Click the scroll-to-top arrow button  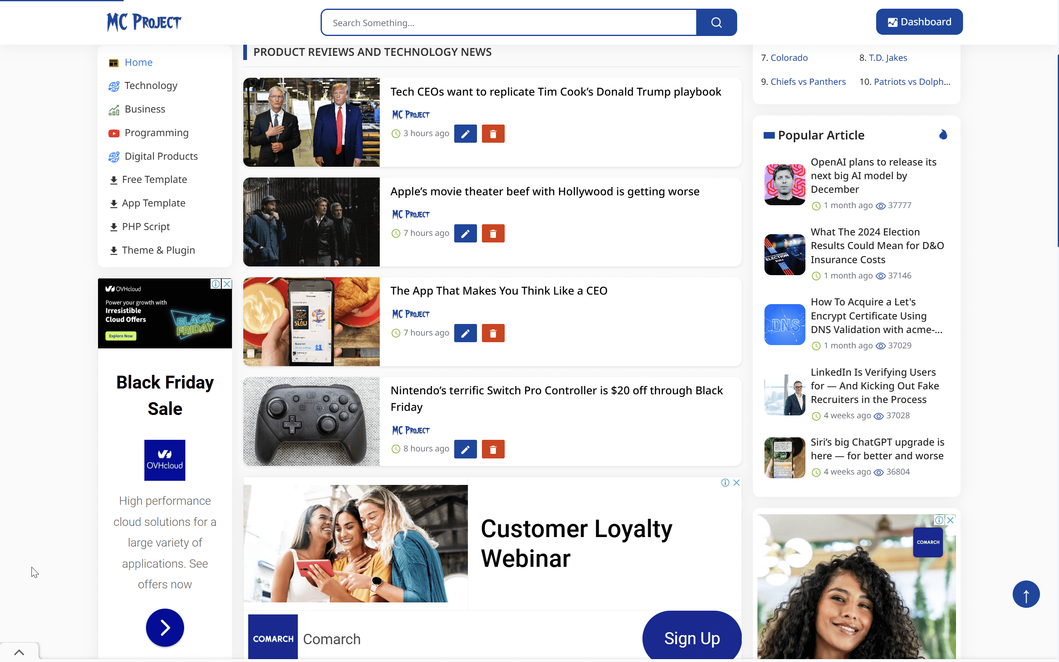click(x=1026, y=594)
